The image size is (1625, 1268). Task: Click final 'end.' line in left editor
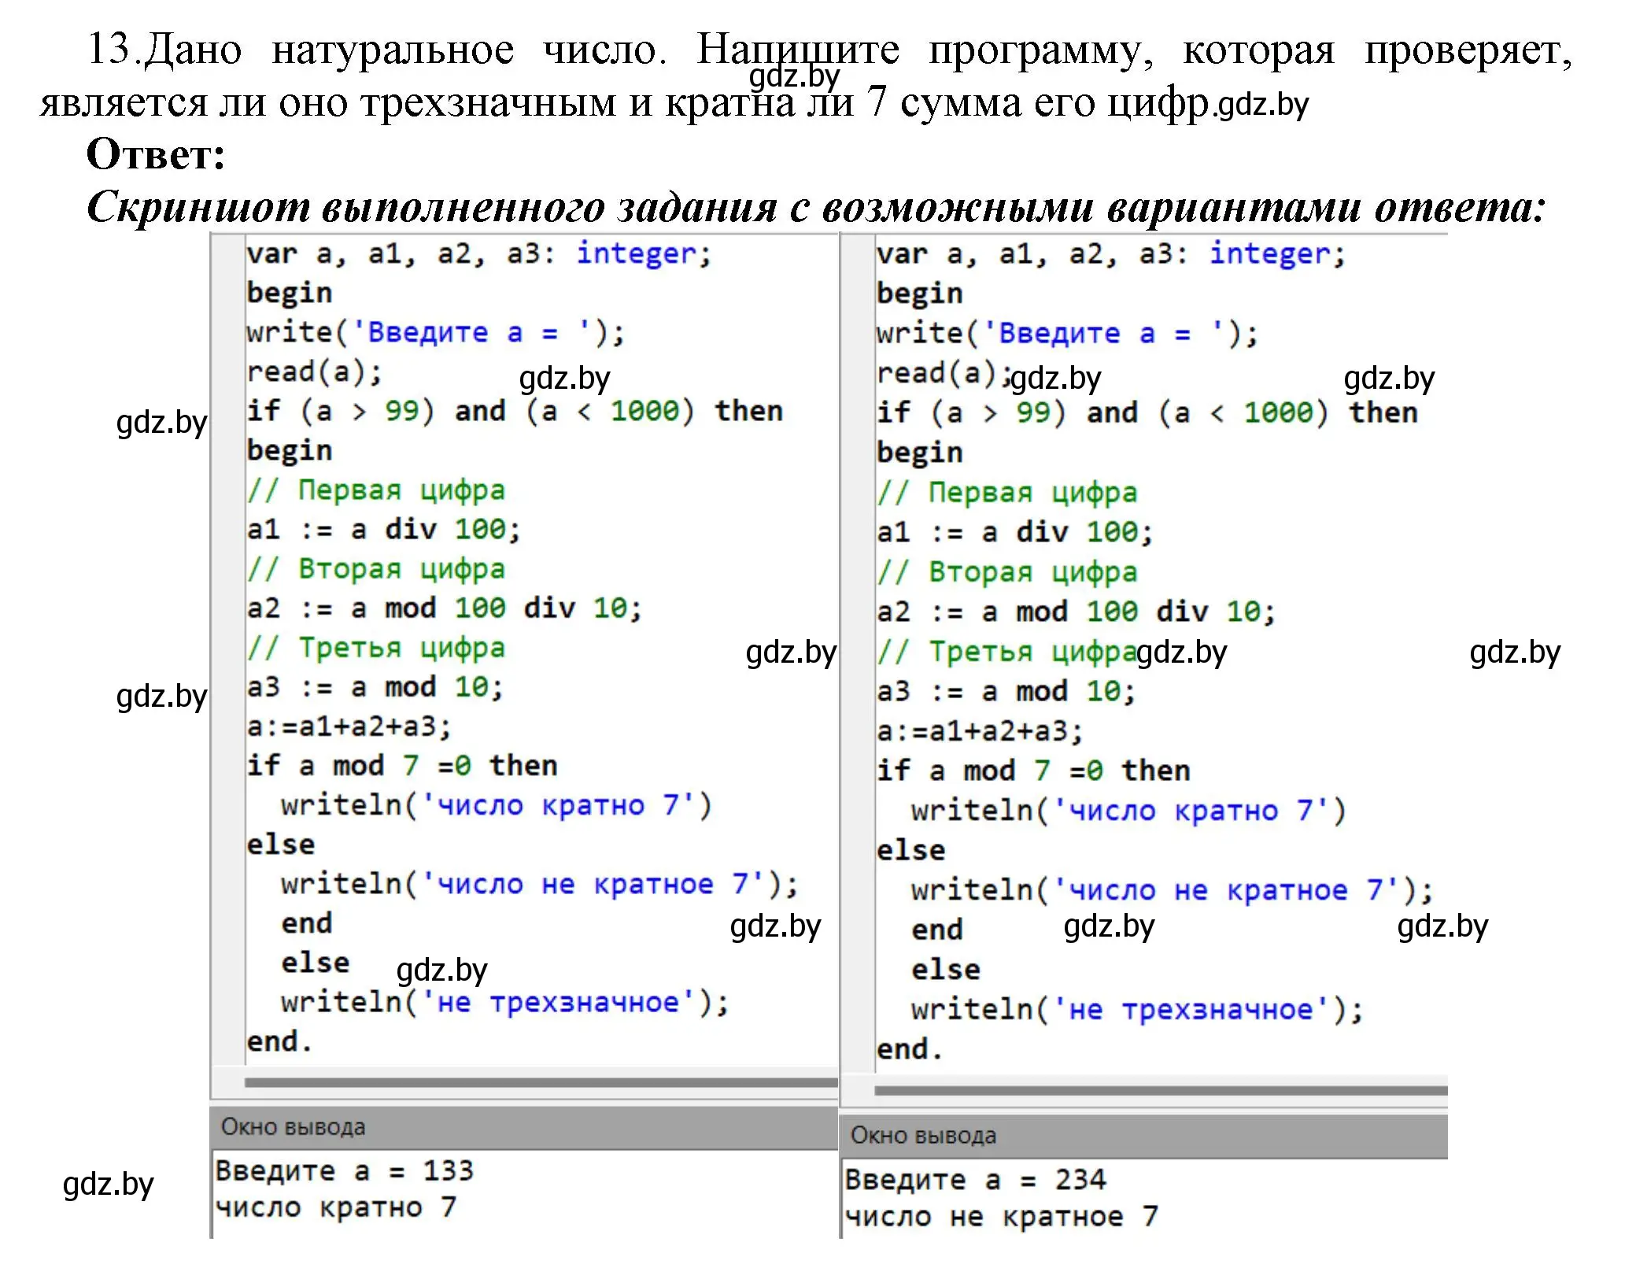point(279,1041)
